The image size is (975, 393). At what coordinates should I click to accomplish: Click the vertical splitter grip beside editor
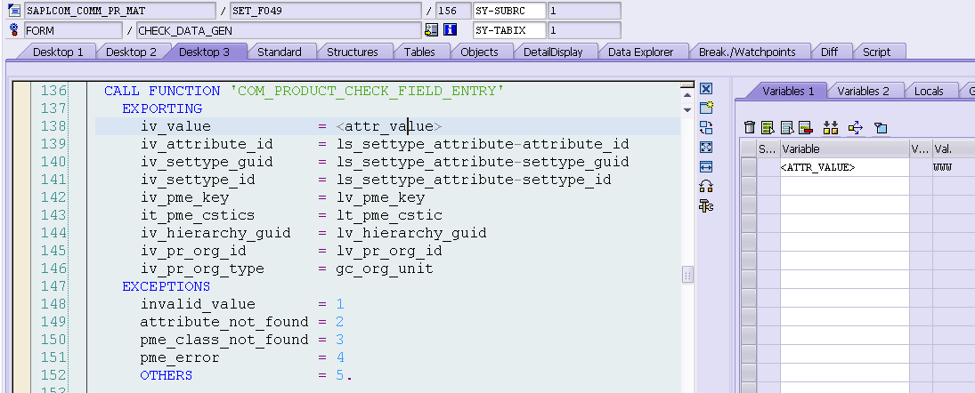[687, 275]
